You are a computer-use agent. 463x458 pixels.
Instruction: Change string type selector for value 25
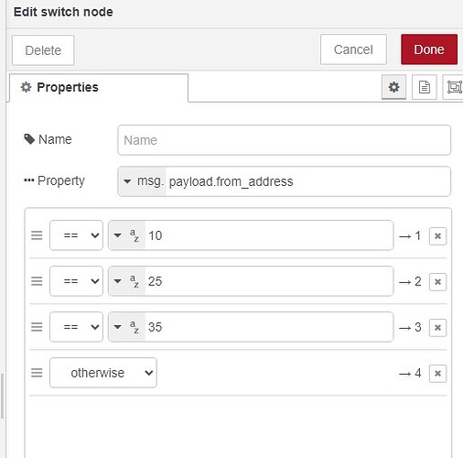[x=127, y=281]
